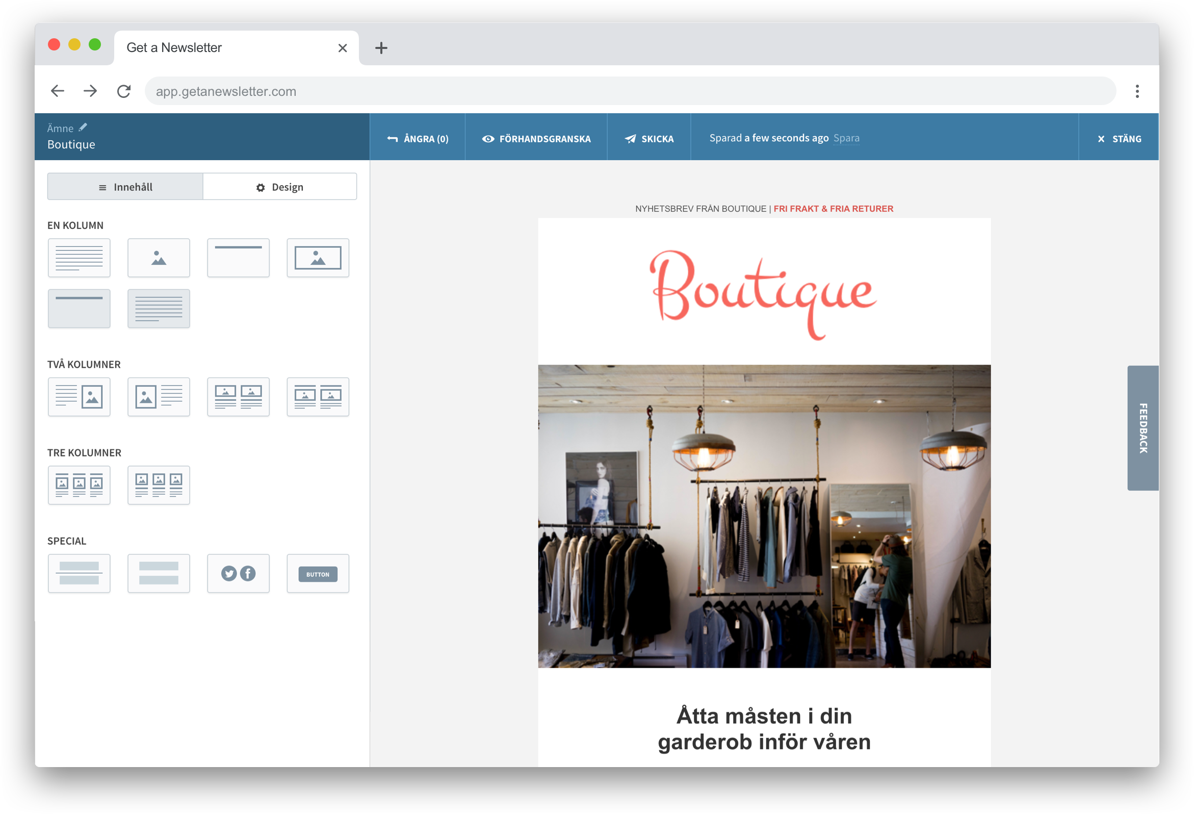Click the FRI FRAKT & FRIA RETURER link
1194x814 pixels.
tap(833, 209)
